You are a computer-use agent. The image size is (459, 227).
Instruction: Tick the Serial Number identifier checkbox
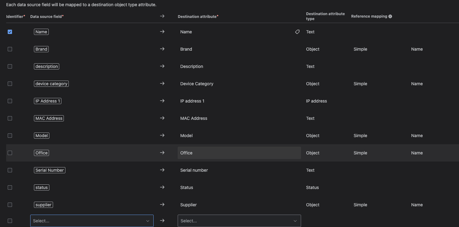[x=10, y=170]
